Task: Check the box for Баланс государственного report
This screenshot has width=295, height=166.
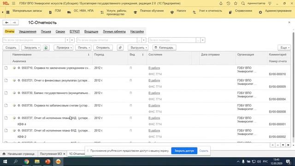Action: pos(6,93)
